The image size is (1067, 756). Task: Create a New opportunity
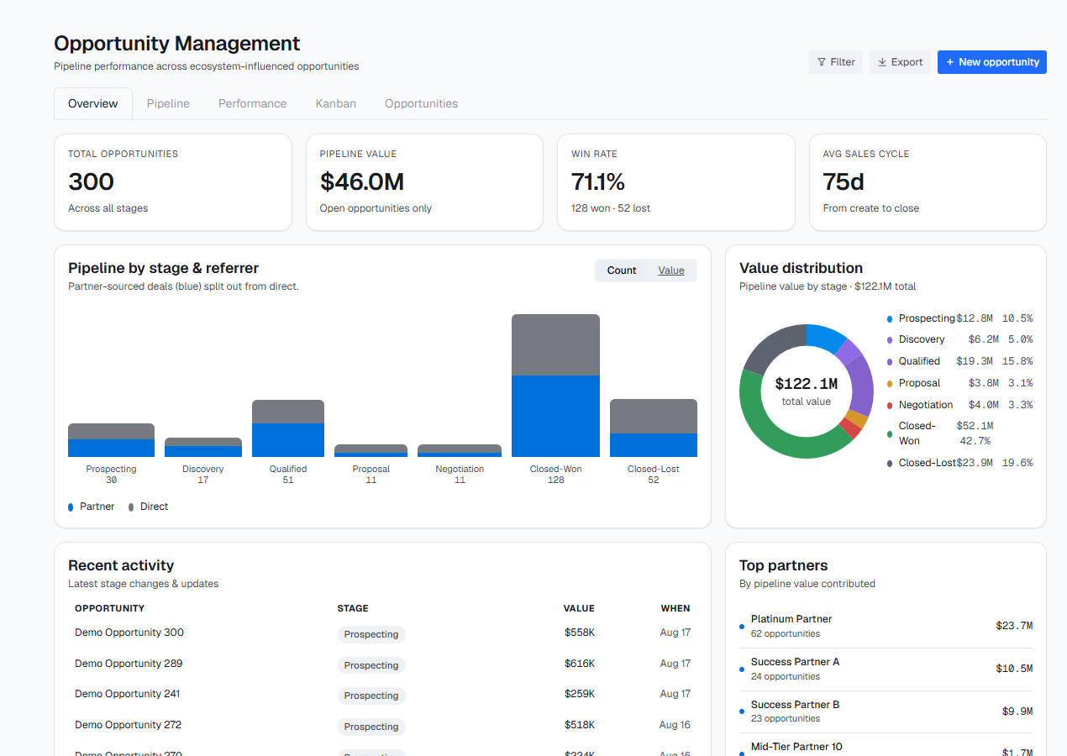click(992, 62)
